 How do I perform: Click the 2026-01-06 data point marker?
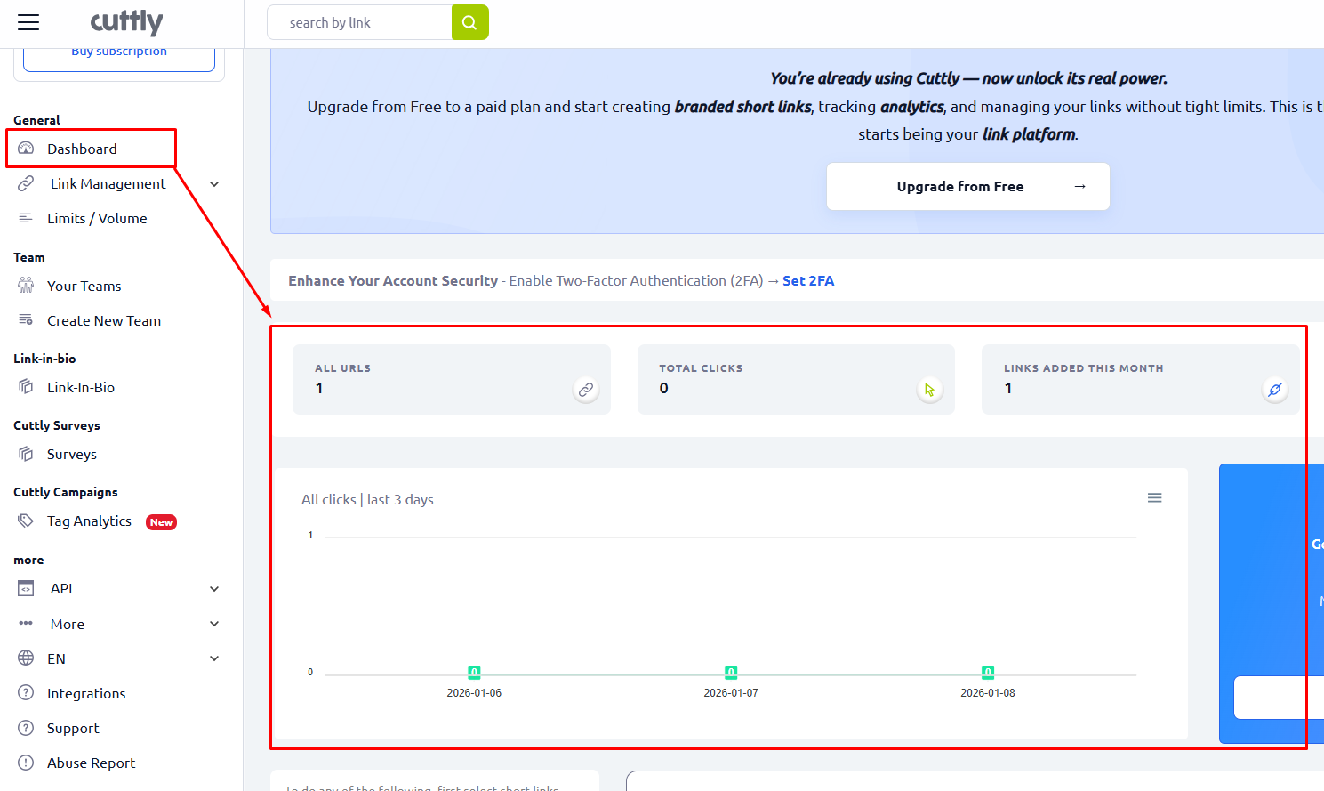pyautogui.click(x=474, y=673)
